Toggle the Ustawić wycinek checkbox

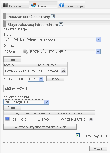[78, 135]
